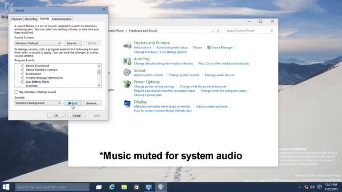Image resolution: width=342 pixels, height=192 pixels.
Task: Open the volume tray icon
Action: (x=312, y=187)
